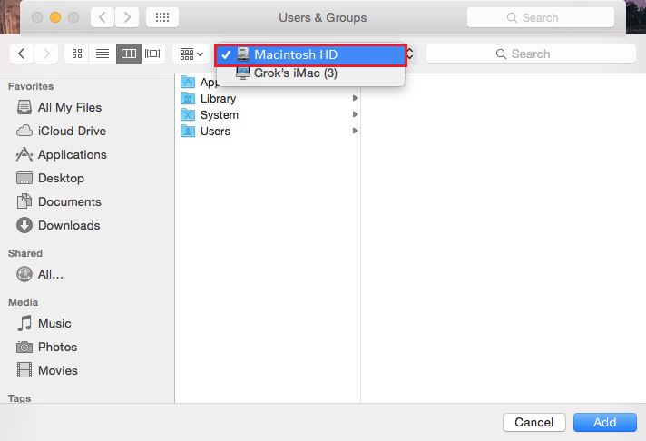Switch to list view
Screen dimensions: 646x441
(x=103, y=54)
